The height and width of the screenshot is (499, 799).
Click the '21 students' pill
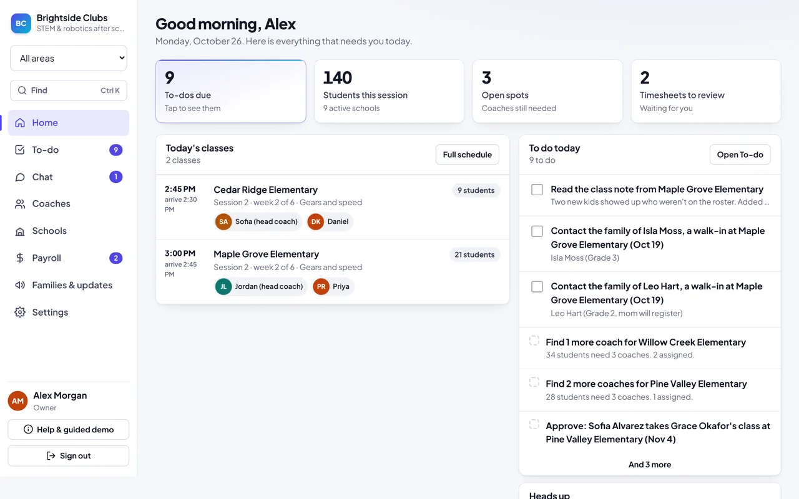(x=475, y=254)
